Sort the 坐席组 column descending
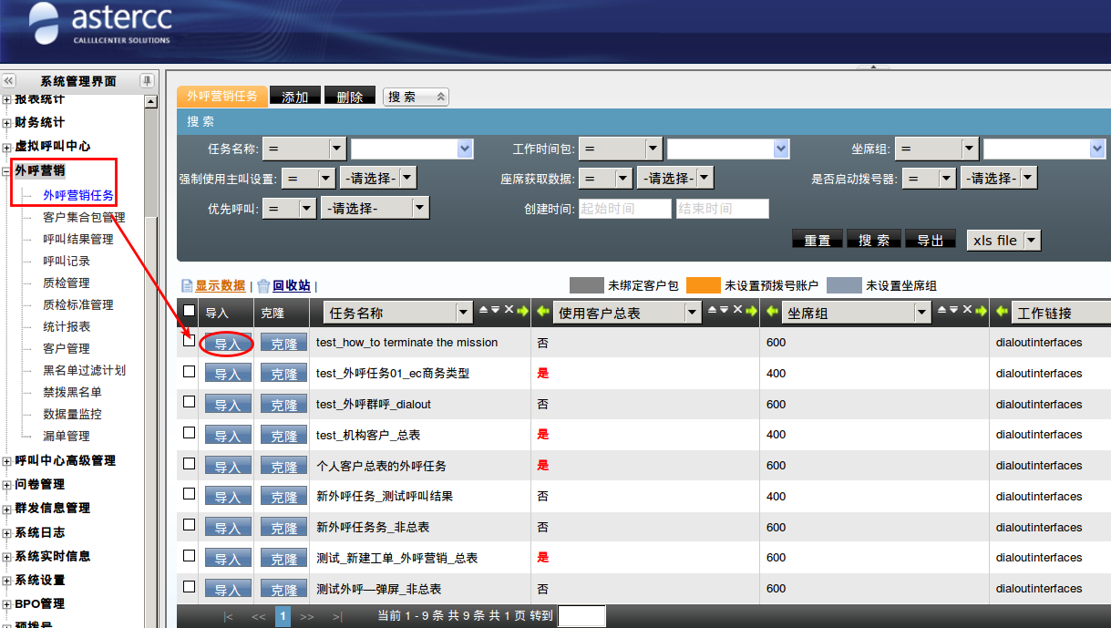Image resolution: width=1111 pixels, height=628 pixels. 954,311
